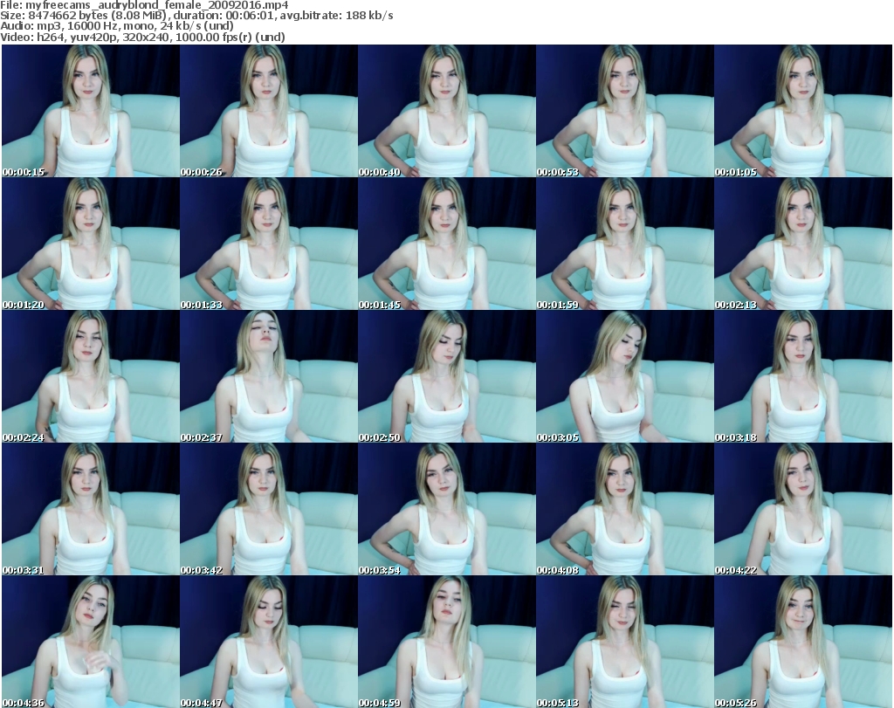
Task: Choose the thumbnail frame stamped 00:04:08
Action: 624,509
